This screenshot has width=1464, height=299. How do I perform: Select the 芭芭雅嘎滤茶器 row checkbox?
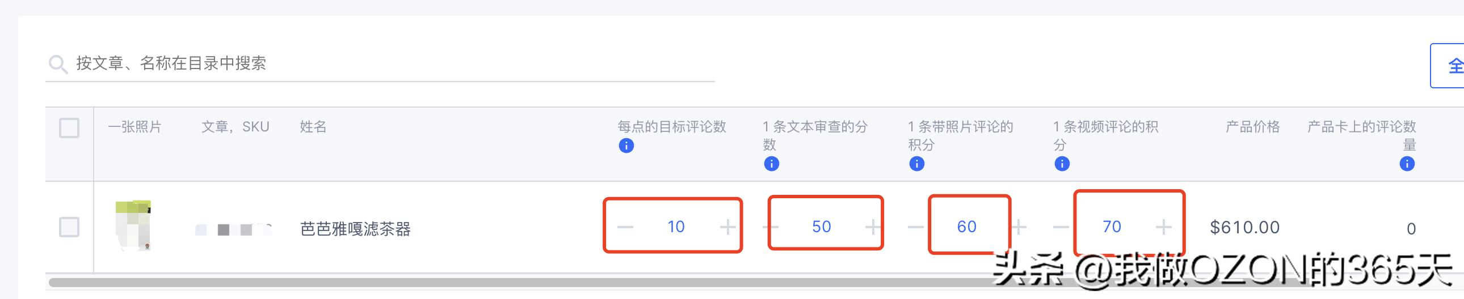pyautogui.click(x=69, y=227)
